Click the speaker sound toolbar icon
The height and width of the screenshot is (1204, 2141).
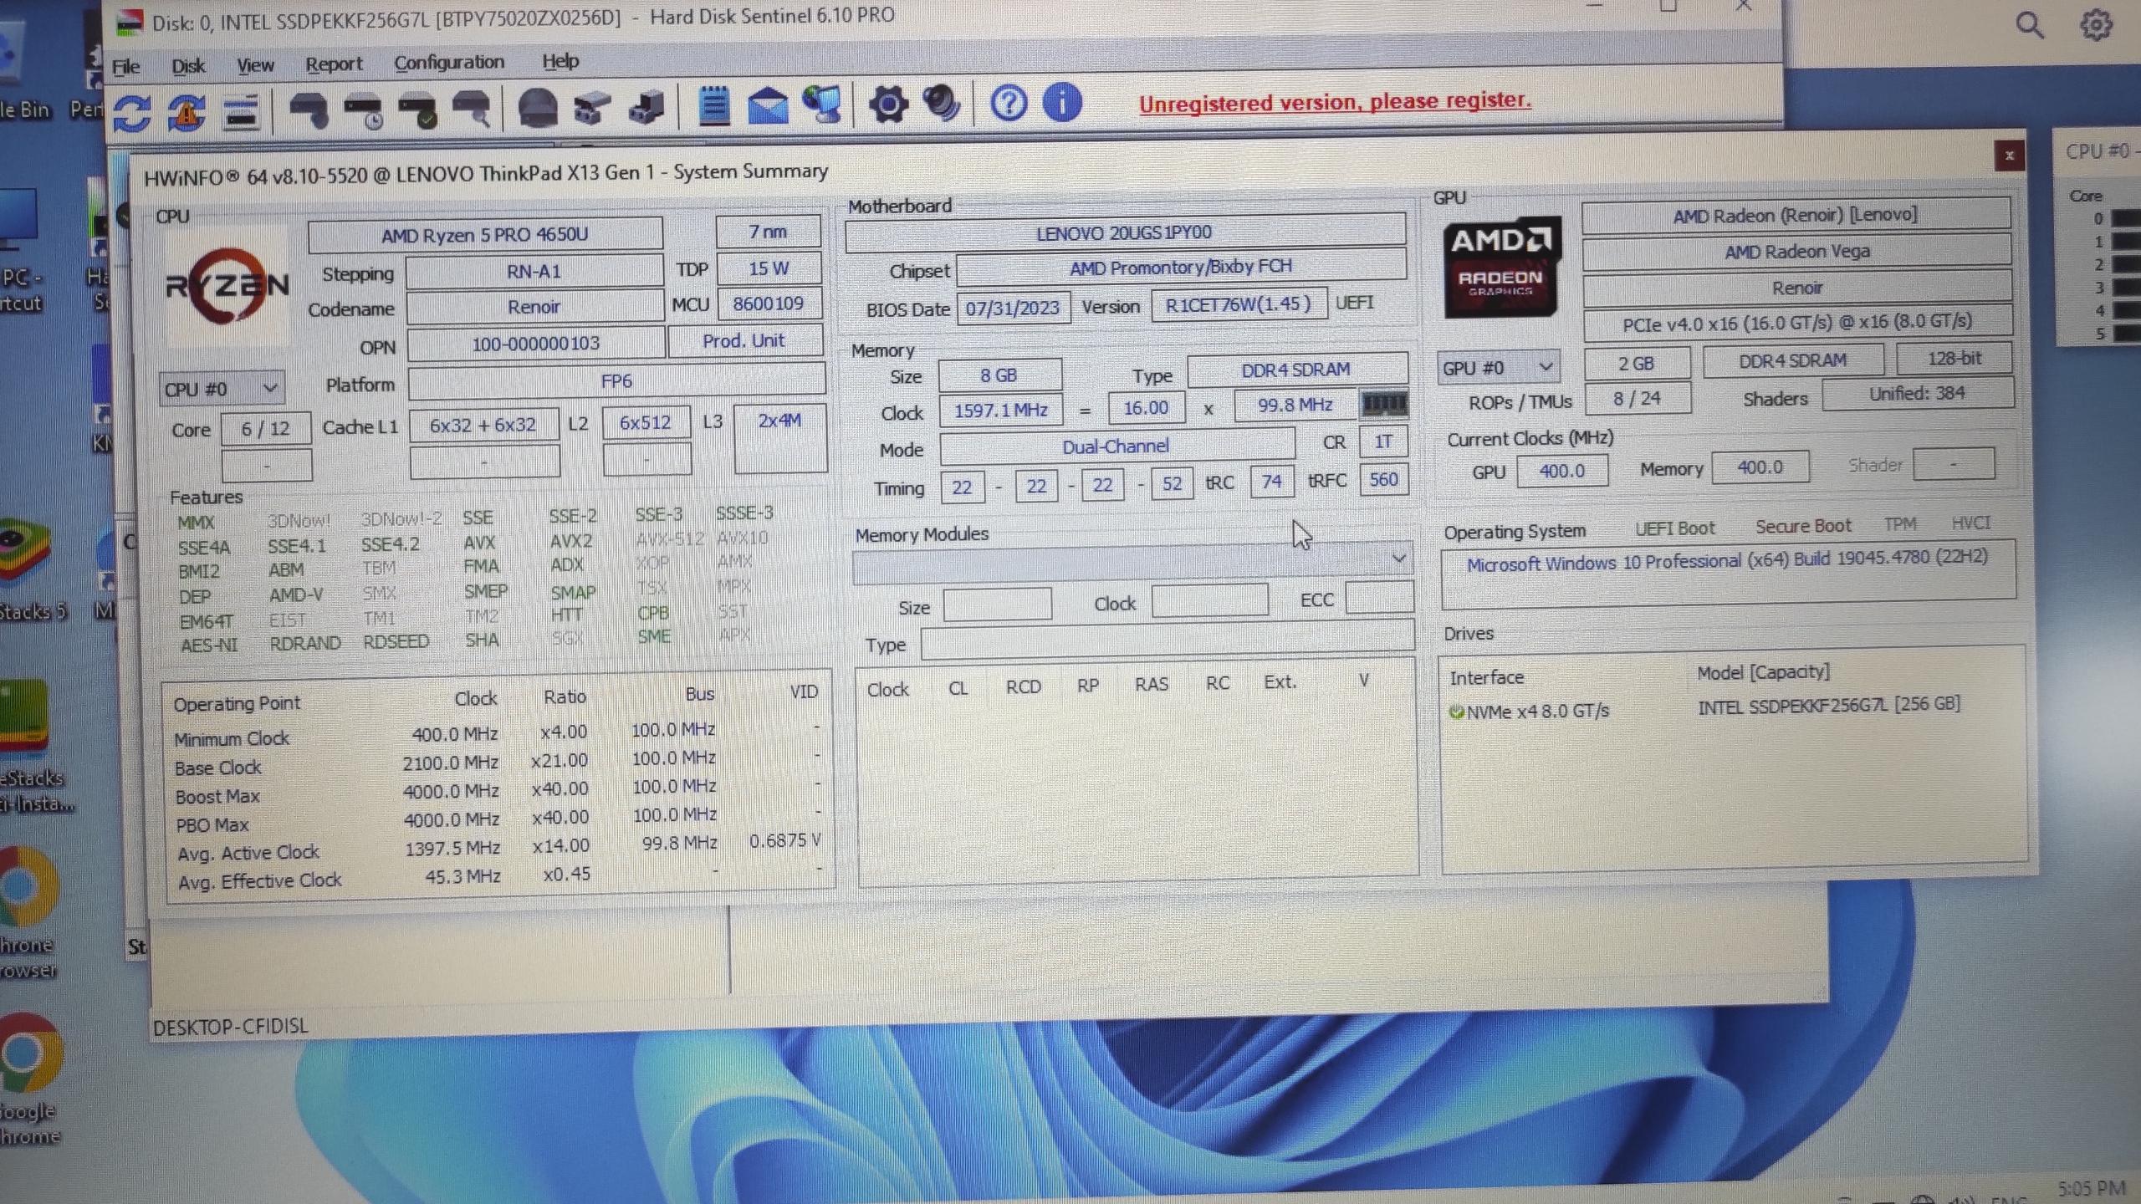pos(941,105)
